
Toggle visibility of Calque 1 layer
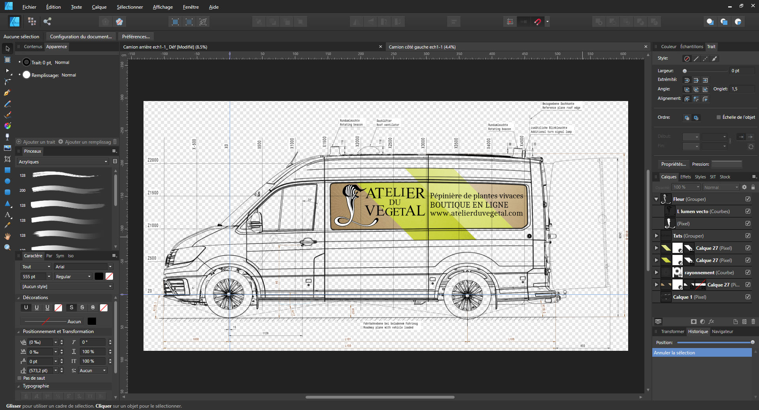748,297
